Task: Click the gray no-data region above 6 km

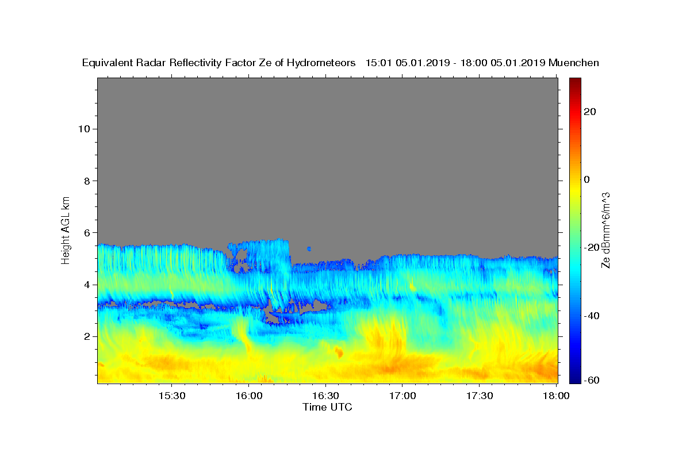Action: point(328,155)
